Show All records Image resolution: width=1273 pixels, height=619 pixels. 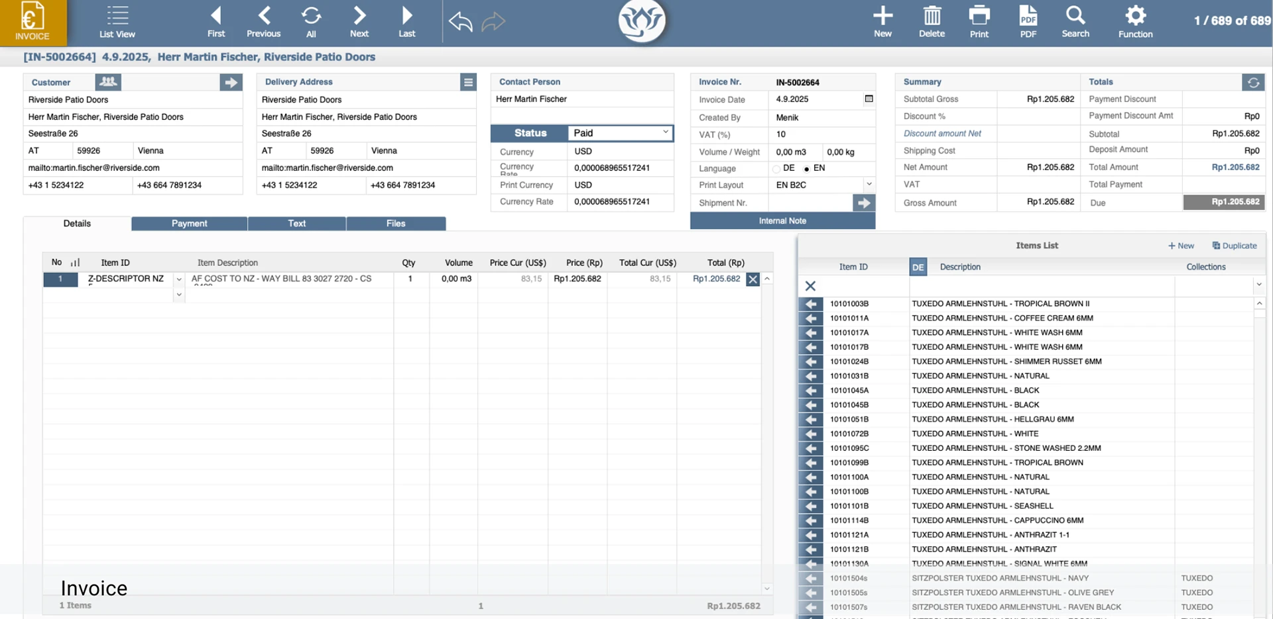click(x=311, y=23)
